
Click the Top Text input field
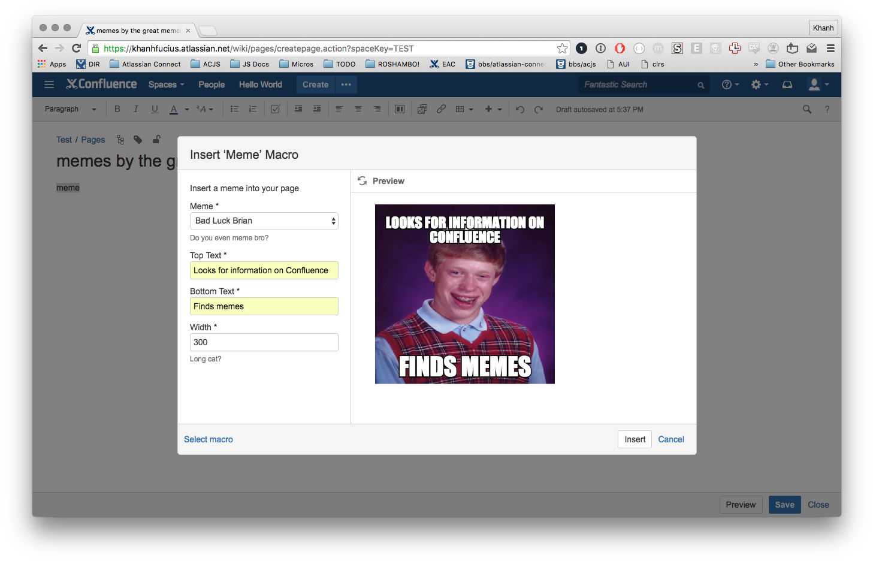264,270
